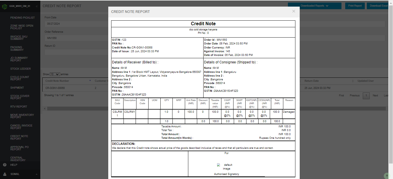Click the SONAL user profile icon
The width and height of the screenshot is (393, 179).
click(5, 174)
